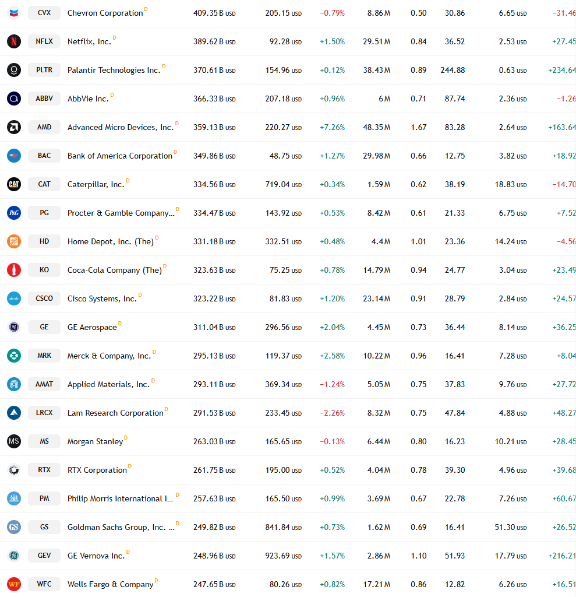This screenshot has height=597, width=576.
Task: Click the Home Depot logo icon
Action: click(14, 241)
